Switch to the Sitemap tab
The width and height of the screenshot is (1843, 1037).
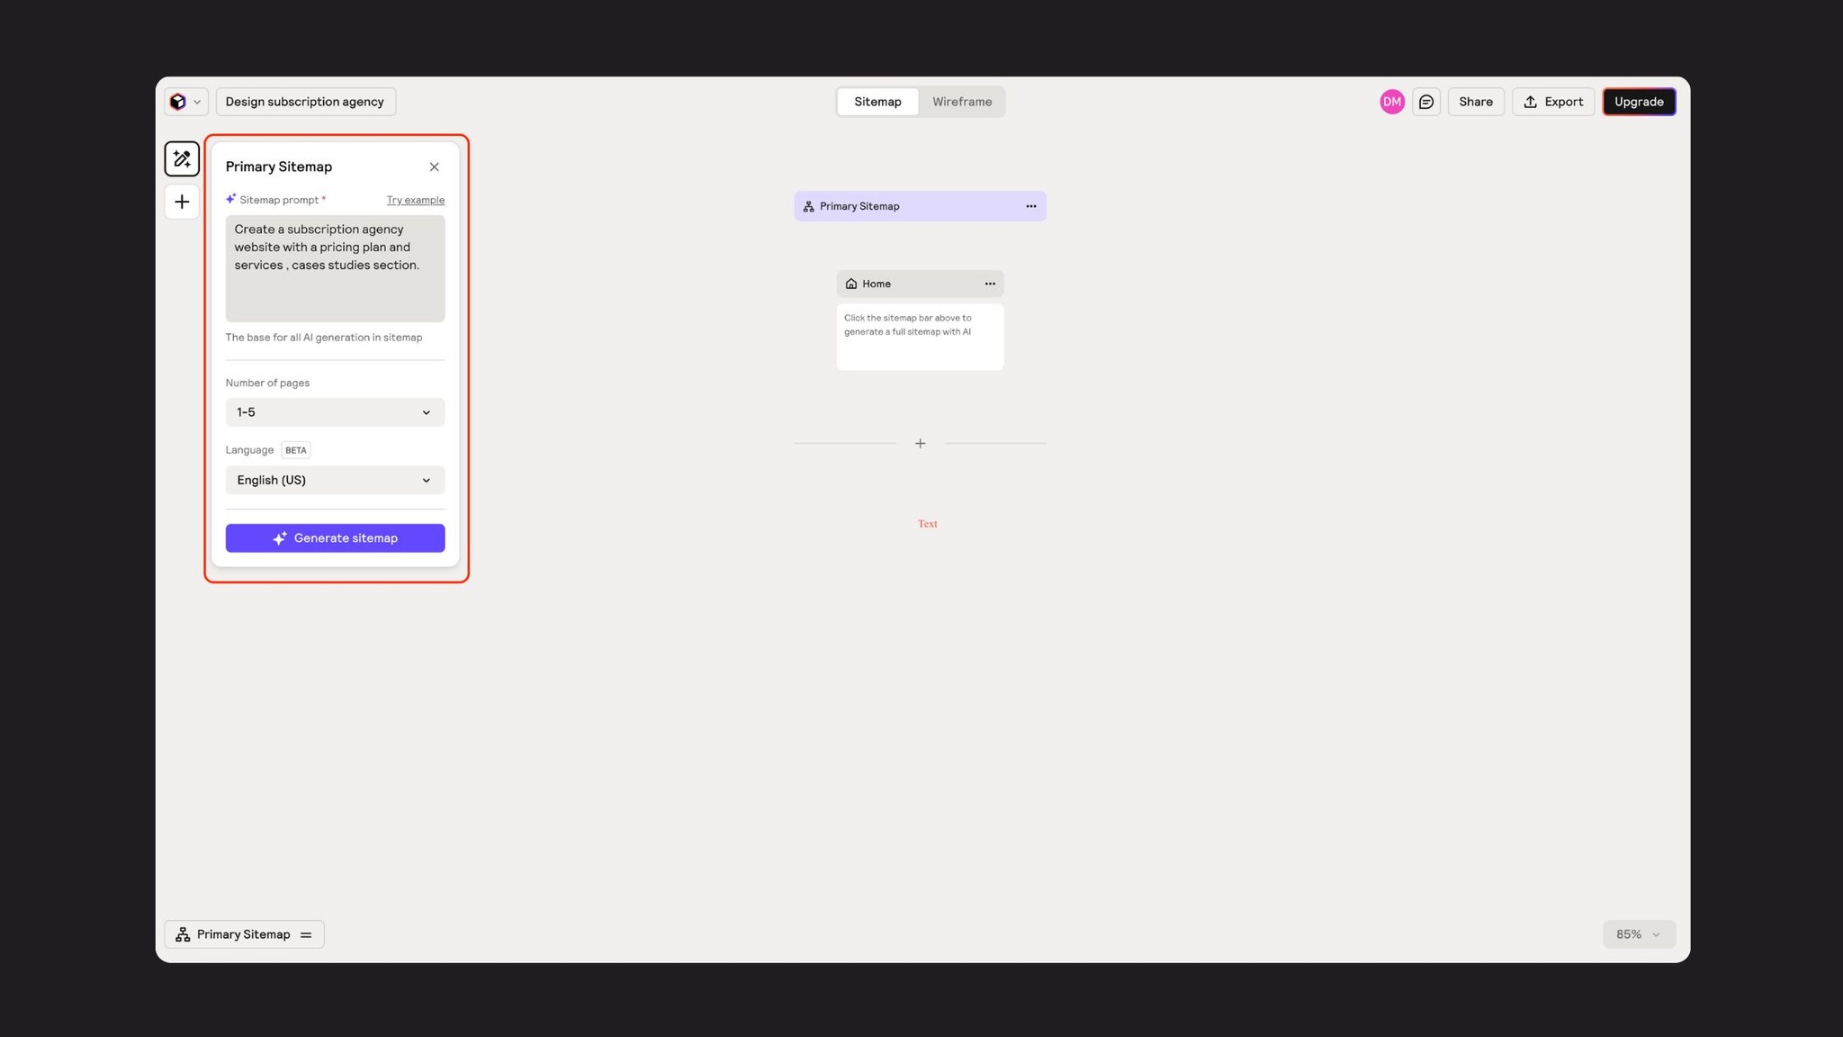(877, 102)
